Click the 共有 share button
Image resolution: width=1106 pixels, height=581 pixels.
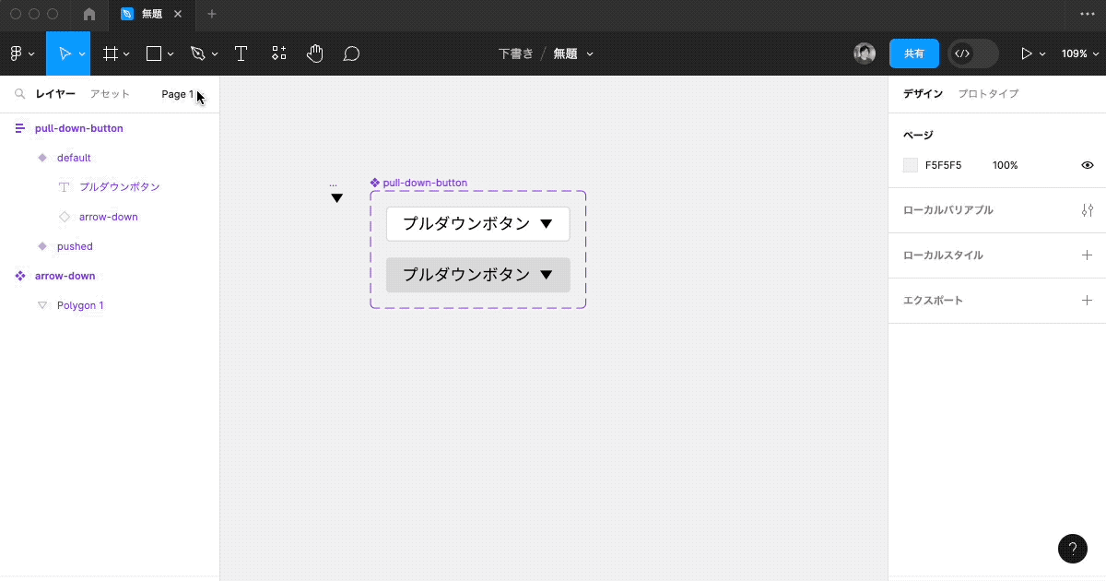pos(913,53)
